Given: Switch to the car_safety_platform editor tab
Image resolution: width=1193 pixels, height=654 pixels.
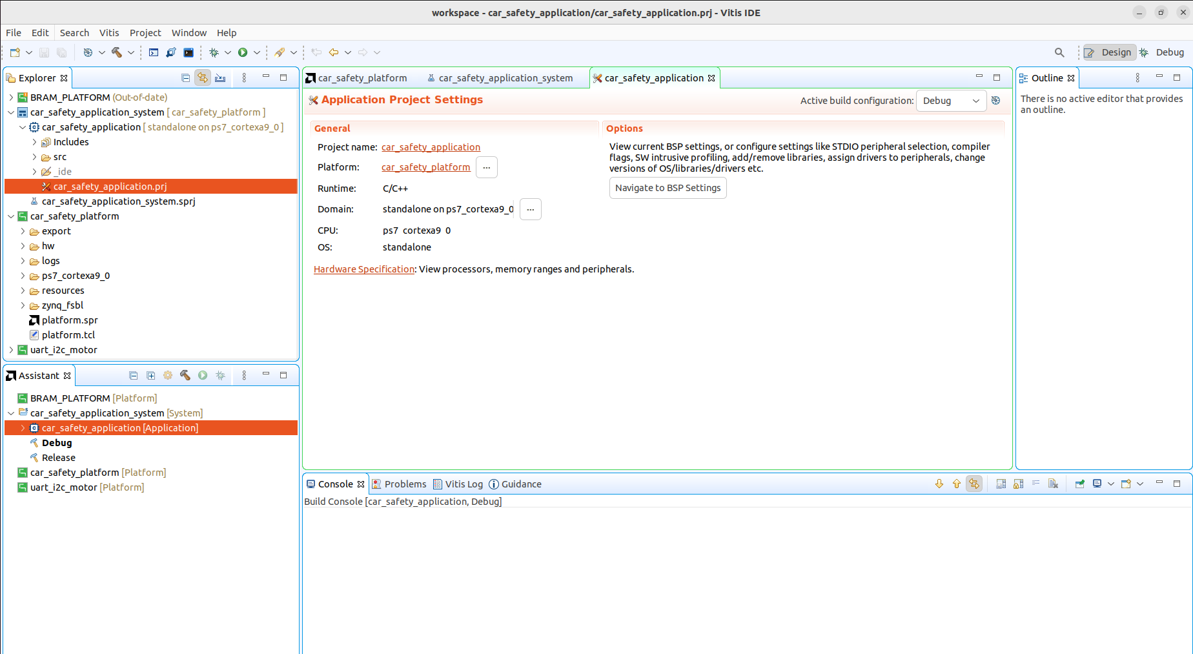Looking at the screenshot, I should 356,78.
